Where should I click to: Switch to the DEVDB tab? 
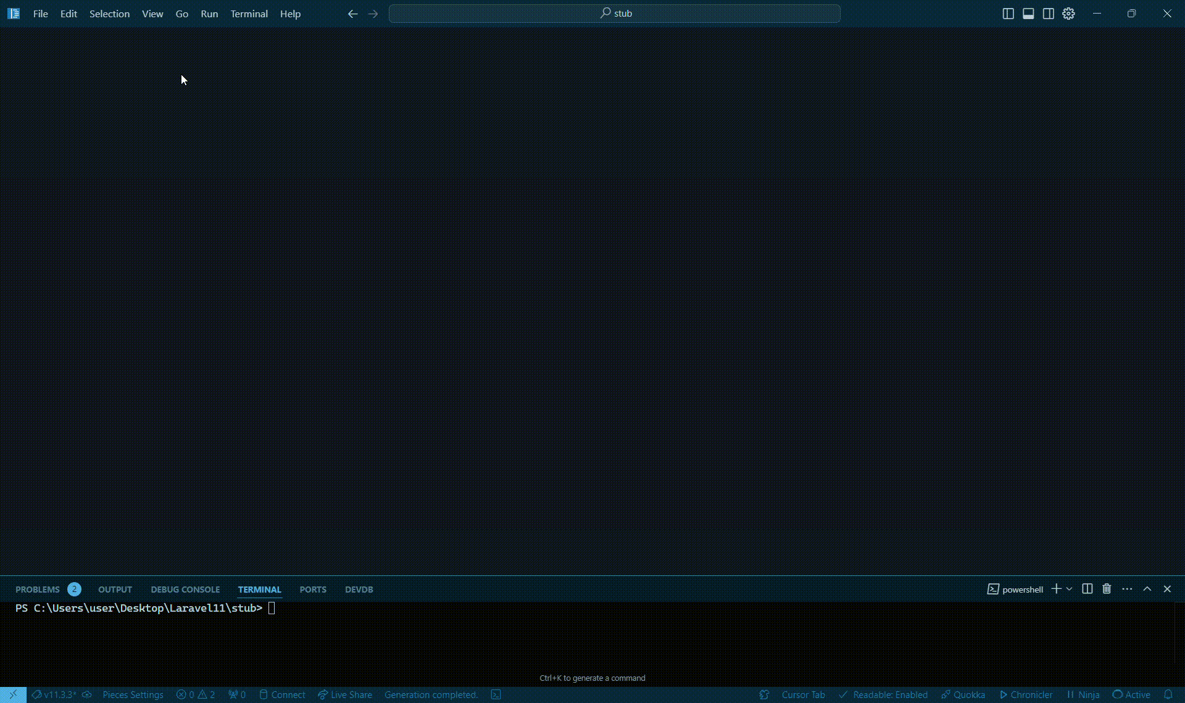click(x=359, y=590)
